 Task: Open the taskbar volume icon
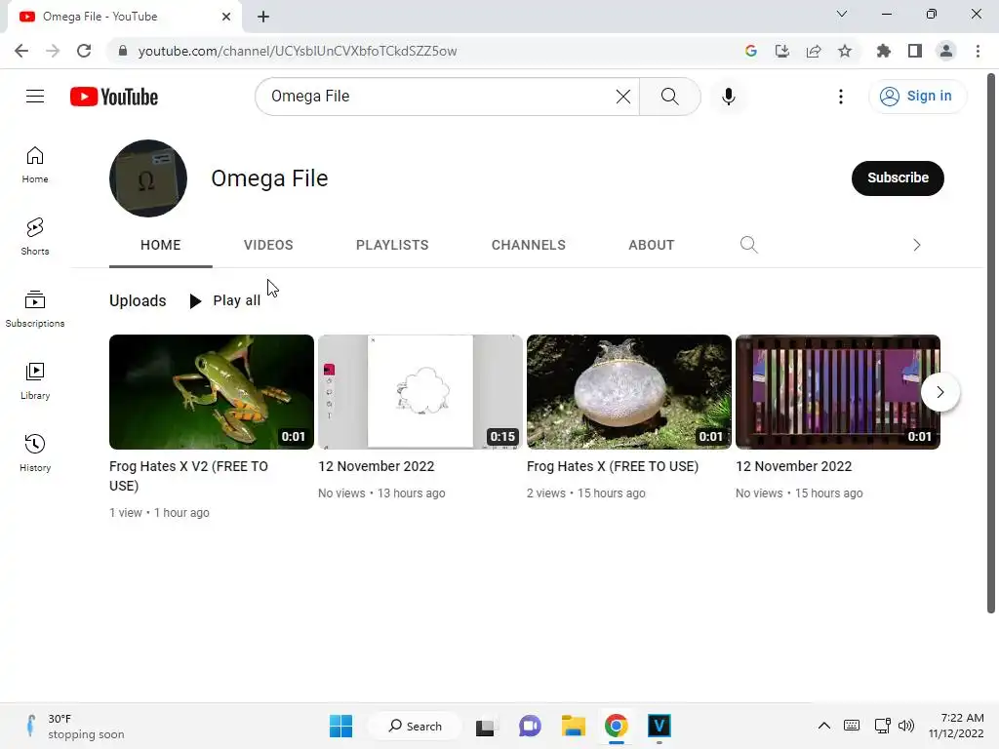coord(906,726)
